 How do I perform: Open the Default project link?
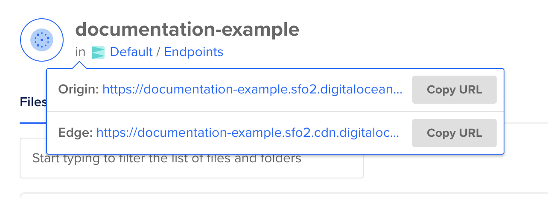point(131,52)
